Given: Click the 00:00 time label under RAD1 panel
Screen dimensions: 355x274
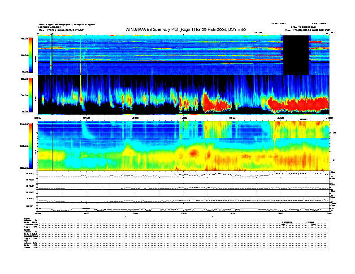Looking at the screenshot, I should [39, 117].
